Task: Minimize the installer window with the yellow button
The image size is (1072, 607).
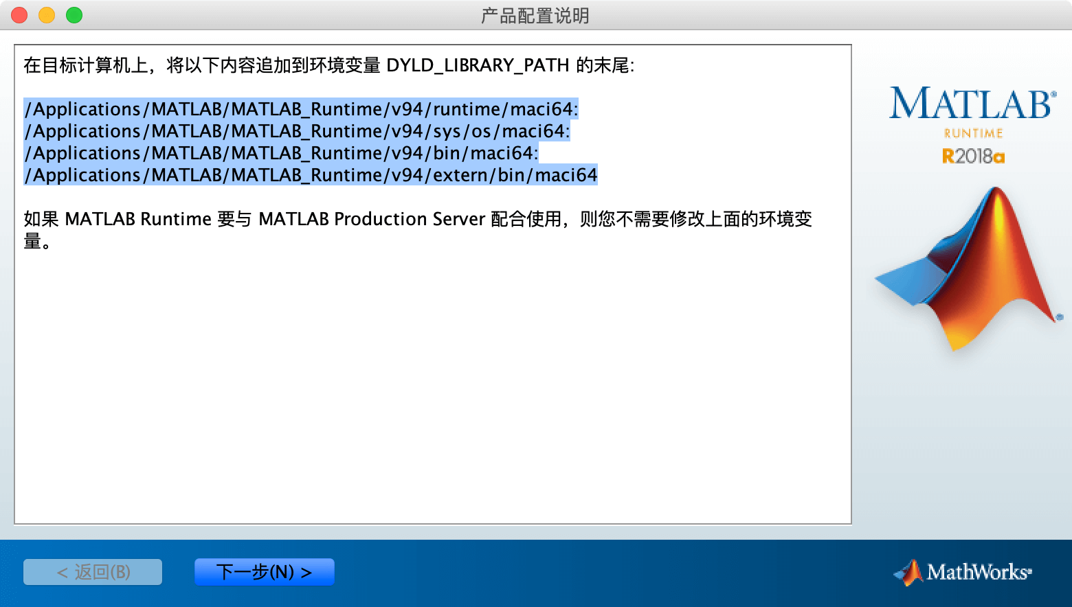Action: coord(47,15)
